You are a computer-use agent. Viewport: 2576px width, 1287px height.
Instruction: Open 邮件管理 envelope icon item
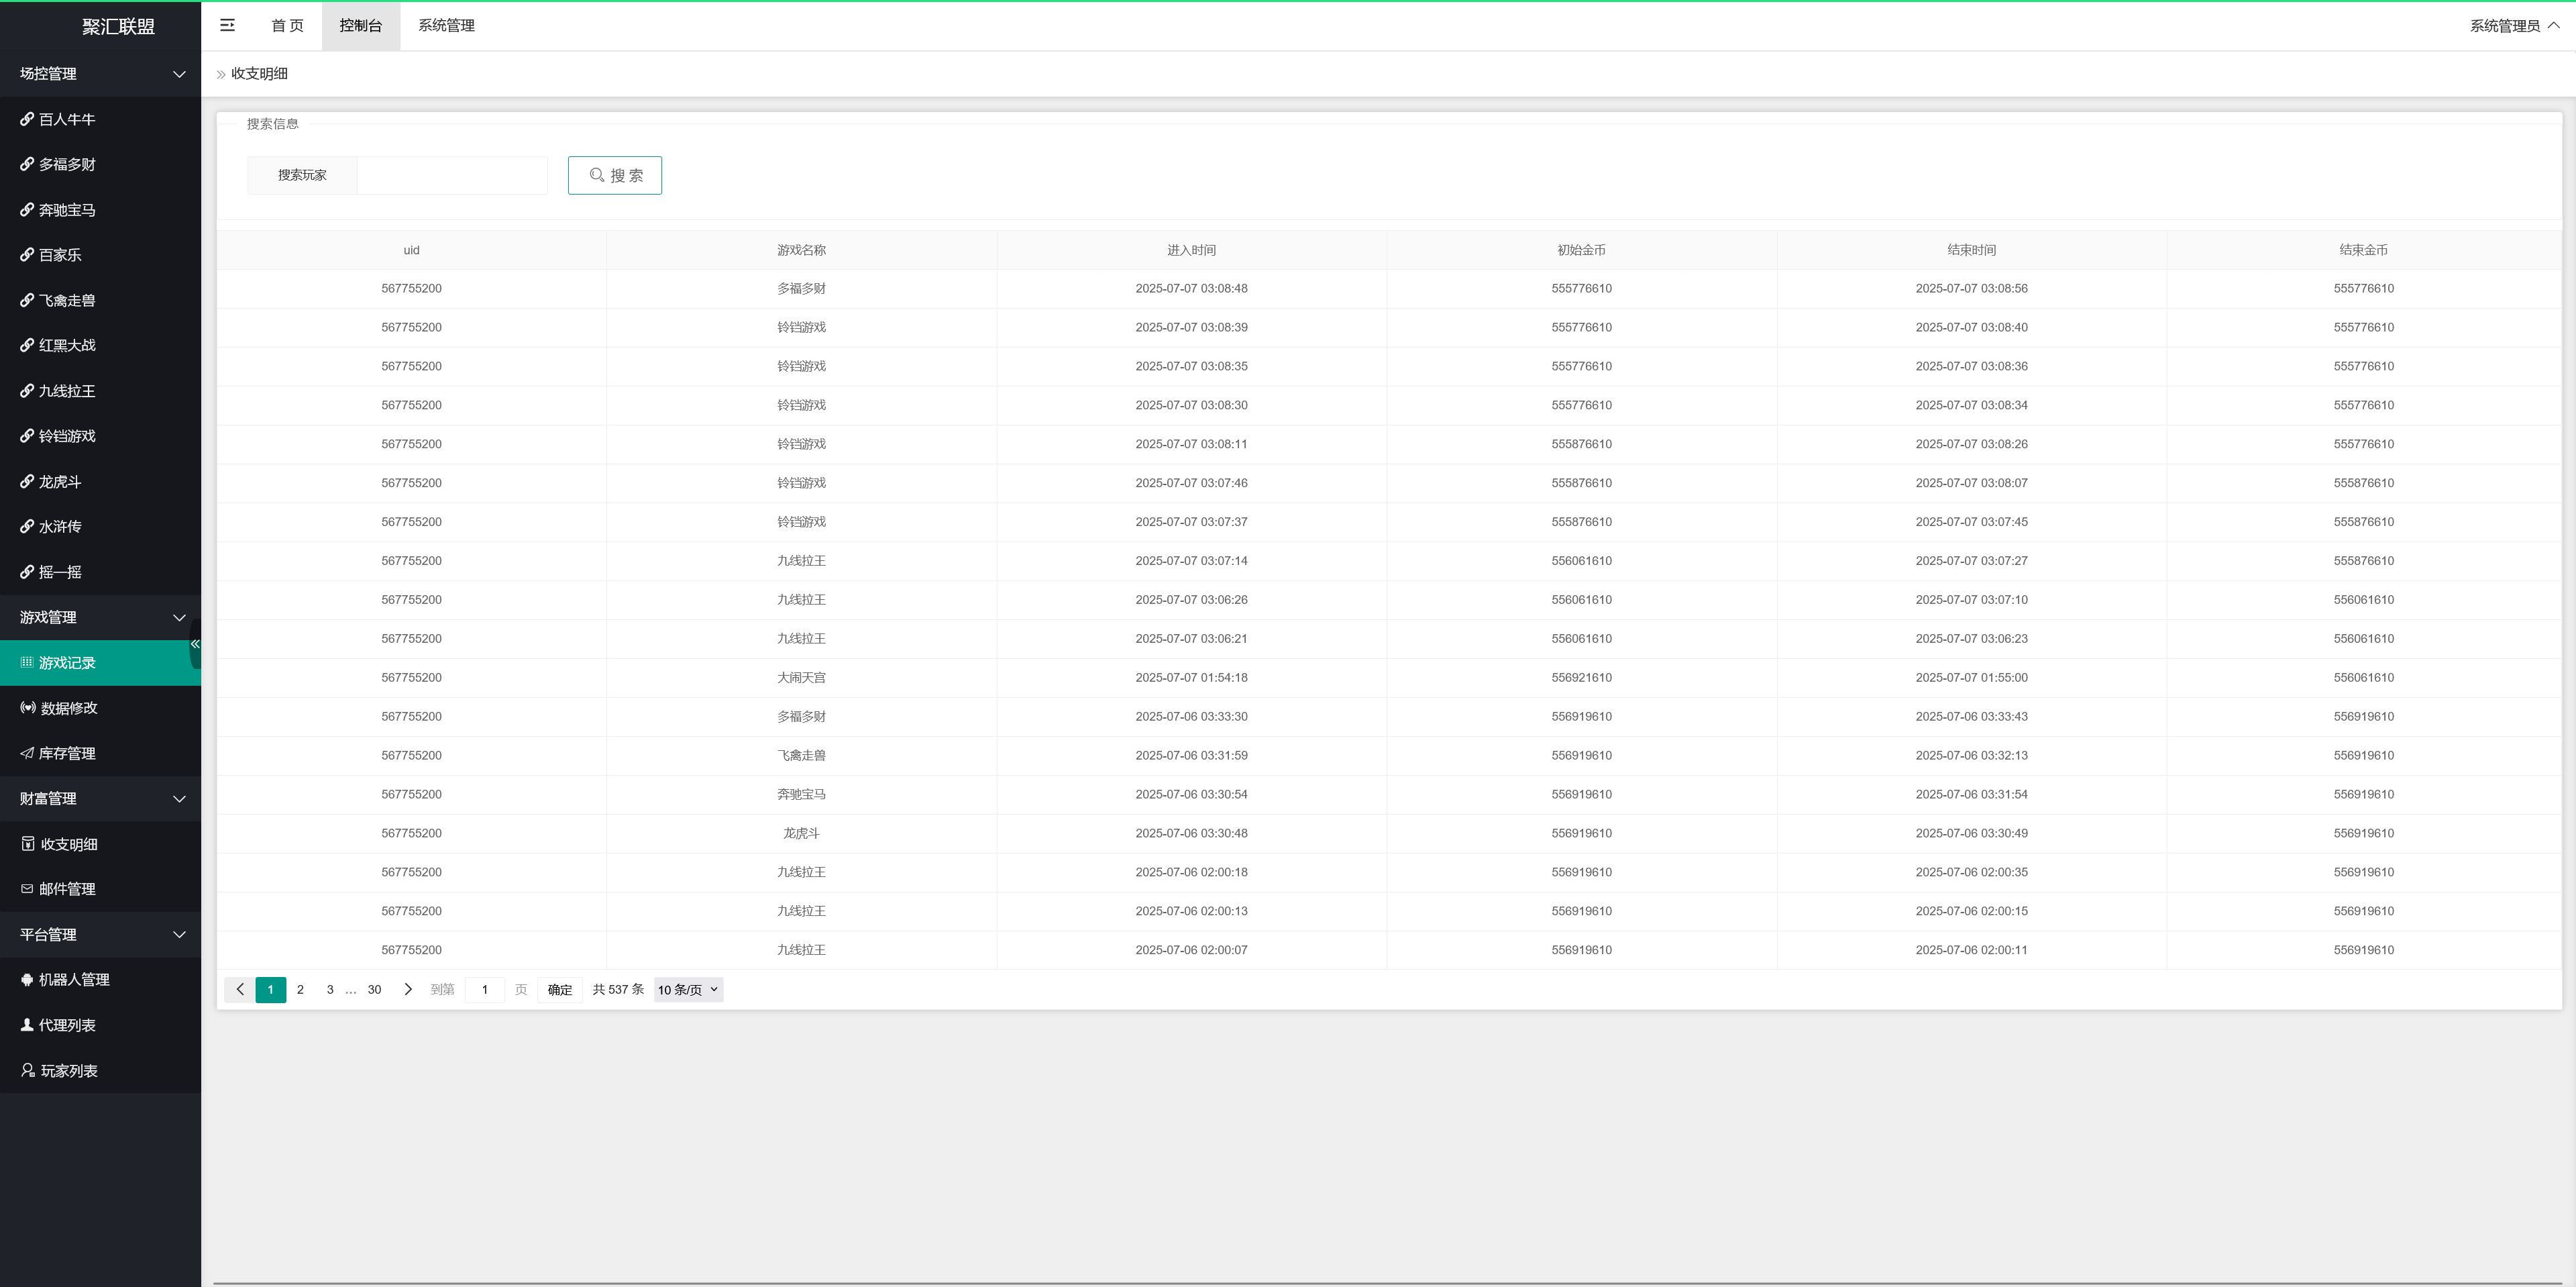click(66, 889)
